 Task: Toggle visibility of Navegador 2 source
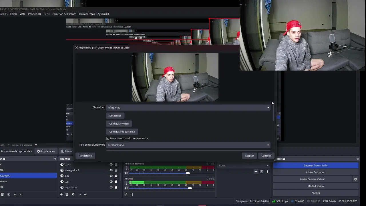pos(111,170)
